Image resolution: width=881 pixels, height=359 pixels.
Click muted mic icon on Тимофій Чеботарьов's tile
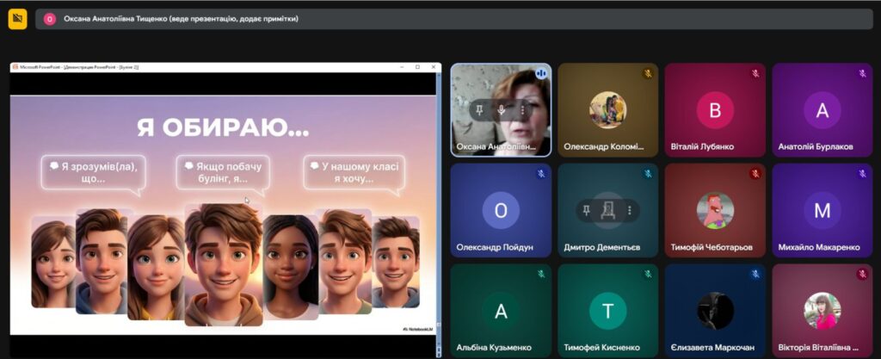(755, 174)
